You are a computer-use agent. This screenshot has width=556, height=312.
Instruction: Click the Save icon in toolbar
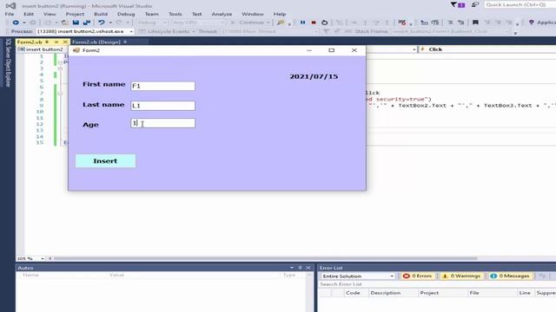tap(76, 23)
